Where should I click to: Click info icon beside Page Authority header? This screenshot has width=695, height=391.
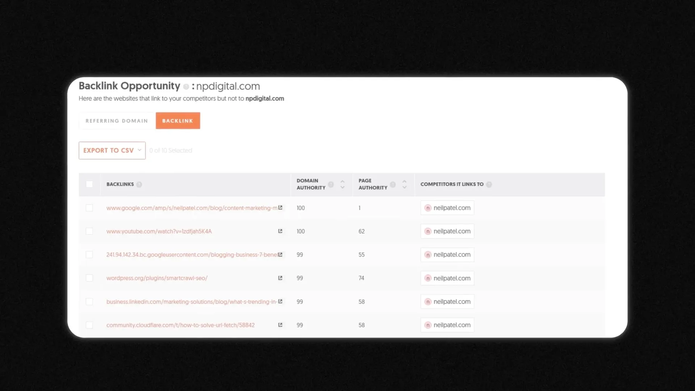(393, 184)
